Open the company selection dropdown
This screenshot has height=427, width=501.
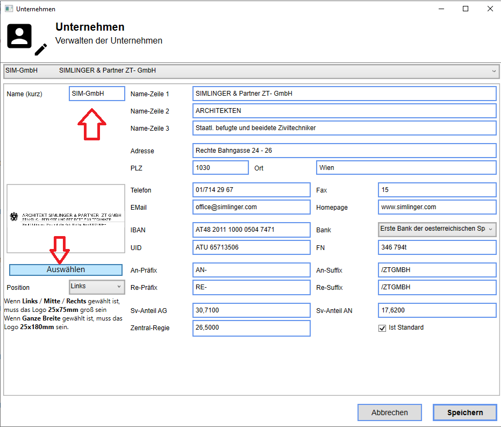pos(250,70)
